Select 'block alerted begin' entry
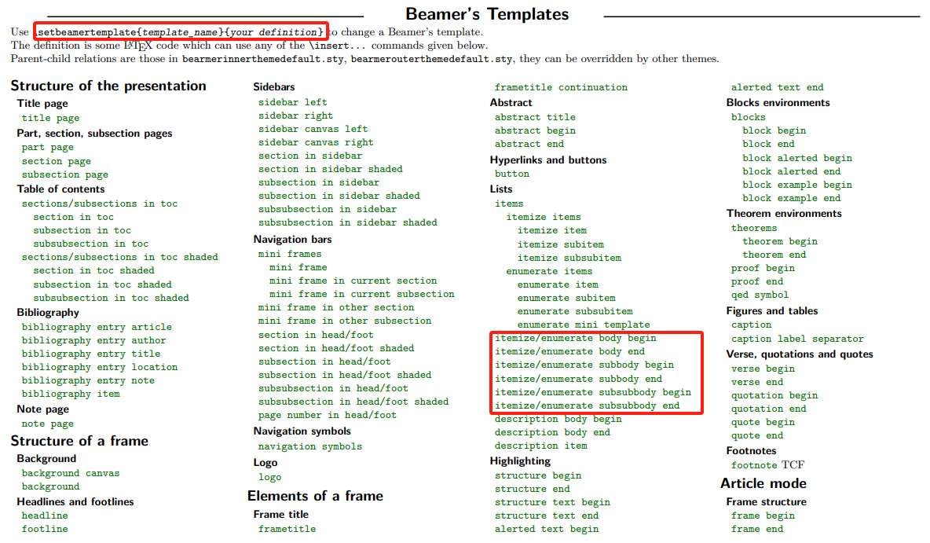Screen dimensions: 930x543 click(x=797, y=159)
